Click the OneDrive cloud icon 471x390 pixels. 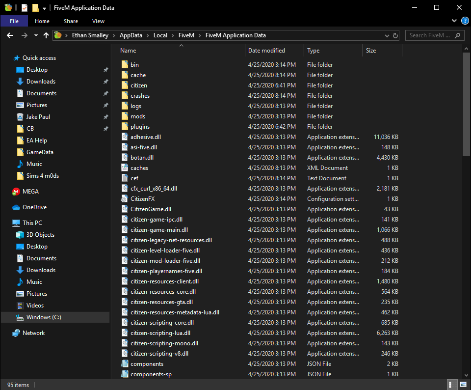pyautogui.click(x=16, y=207)
